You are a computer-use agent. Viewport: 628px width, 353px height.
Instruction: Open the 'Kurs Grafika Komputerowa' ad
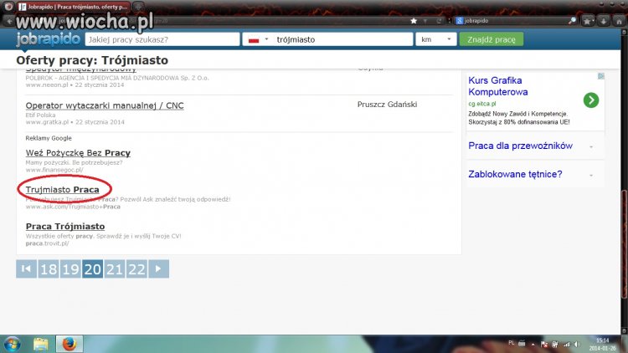coord(498,86)
